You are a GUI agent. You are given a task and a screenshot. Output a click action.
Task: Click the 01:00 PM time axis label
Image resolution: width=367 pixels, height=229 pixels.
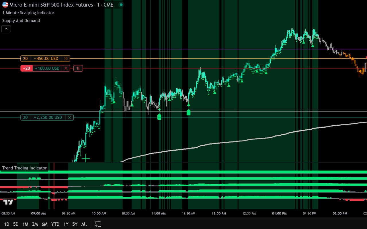(x=279, y=214)
